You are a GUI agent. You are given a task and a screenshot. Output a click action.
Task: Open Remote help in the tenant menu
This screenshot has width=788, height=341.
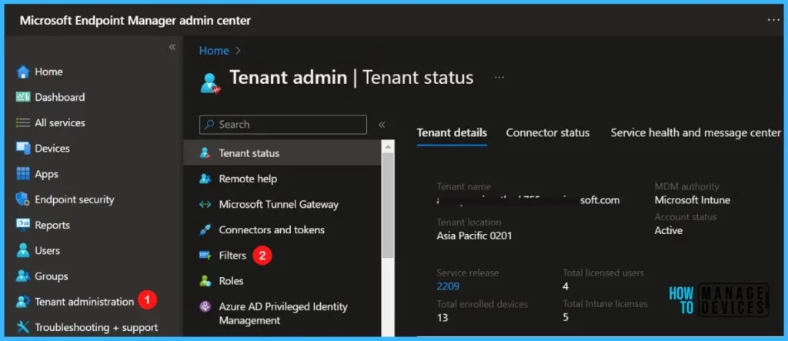click(248, 179)
